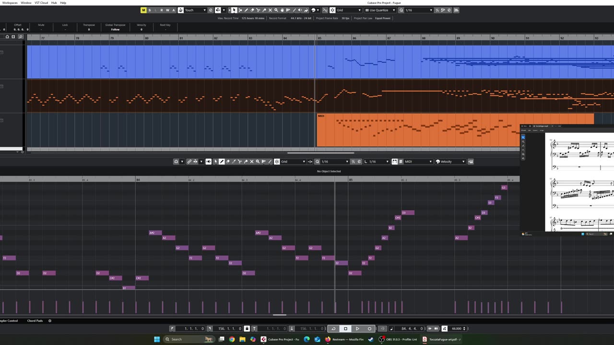Select the Range Selection tool in project toolbar
This screenshot has height=345, width=614.
coord(240,10)
